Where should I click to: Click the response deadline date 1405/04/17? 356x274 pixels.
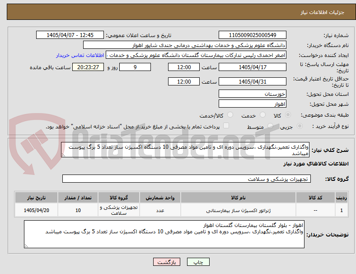[x=252, y=67]
